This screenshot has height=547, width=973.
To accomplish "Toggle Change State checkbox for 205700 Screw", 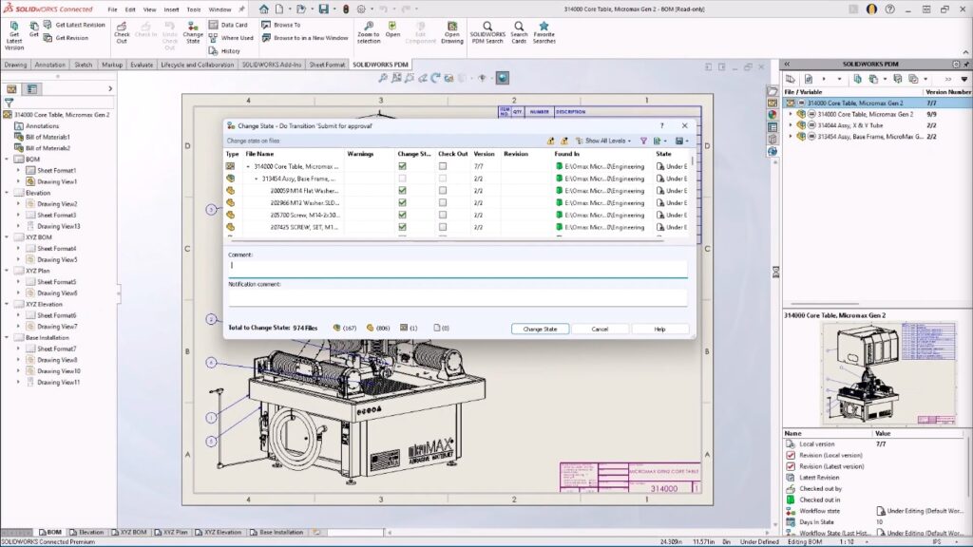I will pos(402,216).
